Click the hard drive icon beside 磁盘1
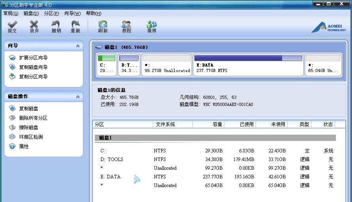The height and width of the screenshot is (202, 352). 99,47
